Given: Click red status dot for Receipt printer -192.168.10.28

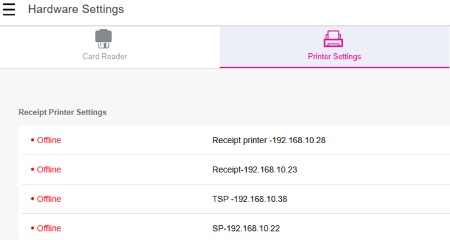Looking at the screenshot, I should click(x=32, y=140).
